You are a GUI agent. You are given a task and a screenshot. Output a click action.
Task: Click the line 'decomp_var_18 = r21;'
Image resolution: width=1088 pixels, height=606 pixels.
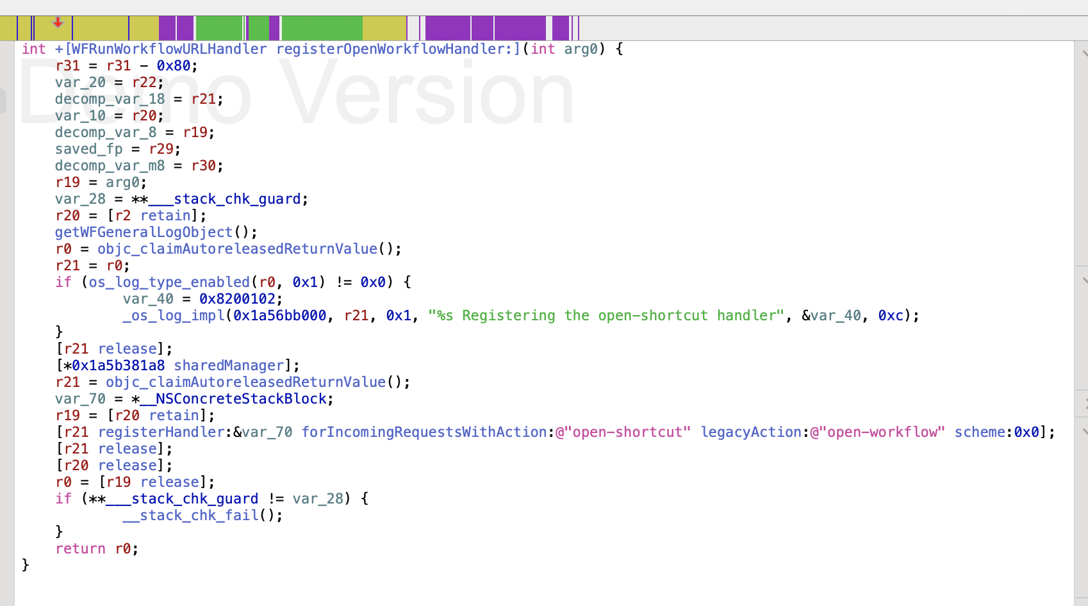139,99
